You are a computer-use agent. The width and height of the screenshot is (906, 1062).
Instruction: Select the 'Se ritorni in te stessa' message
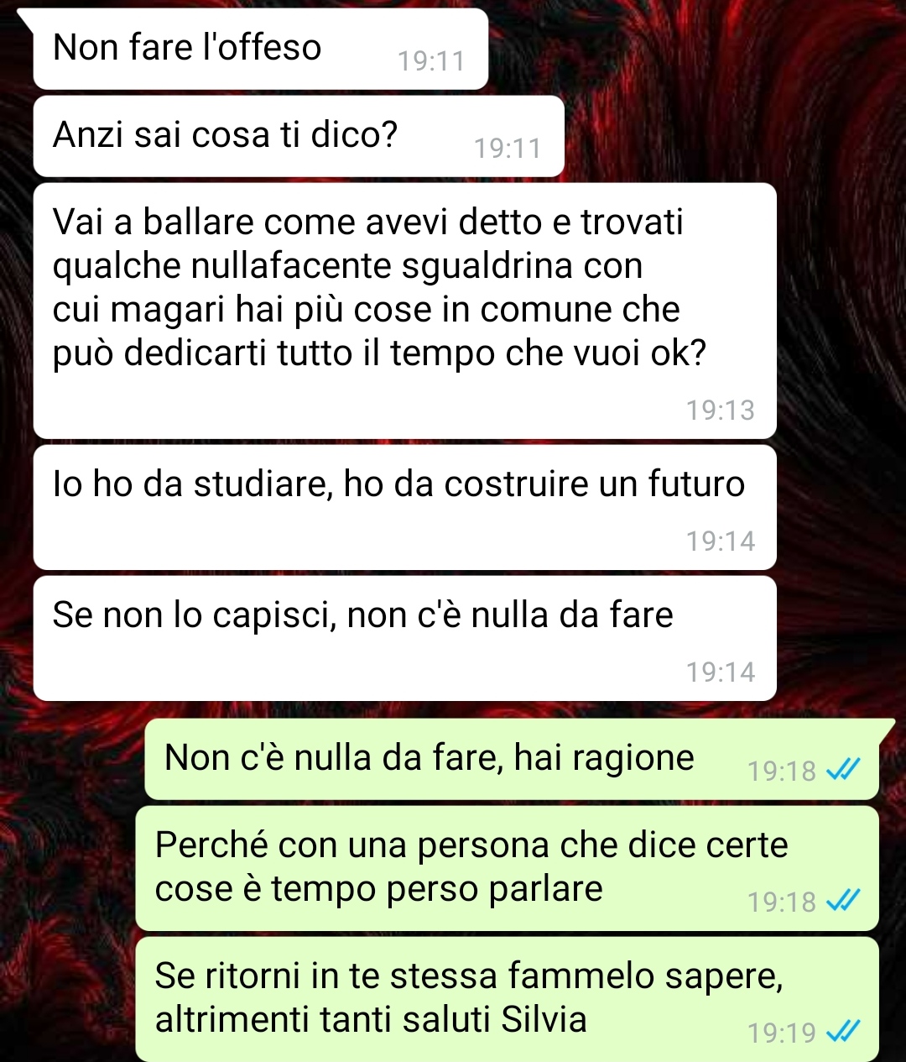coord(507,999)
